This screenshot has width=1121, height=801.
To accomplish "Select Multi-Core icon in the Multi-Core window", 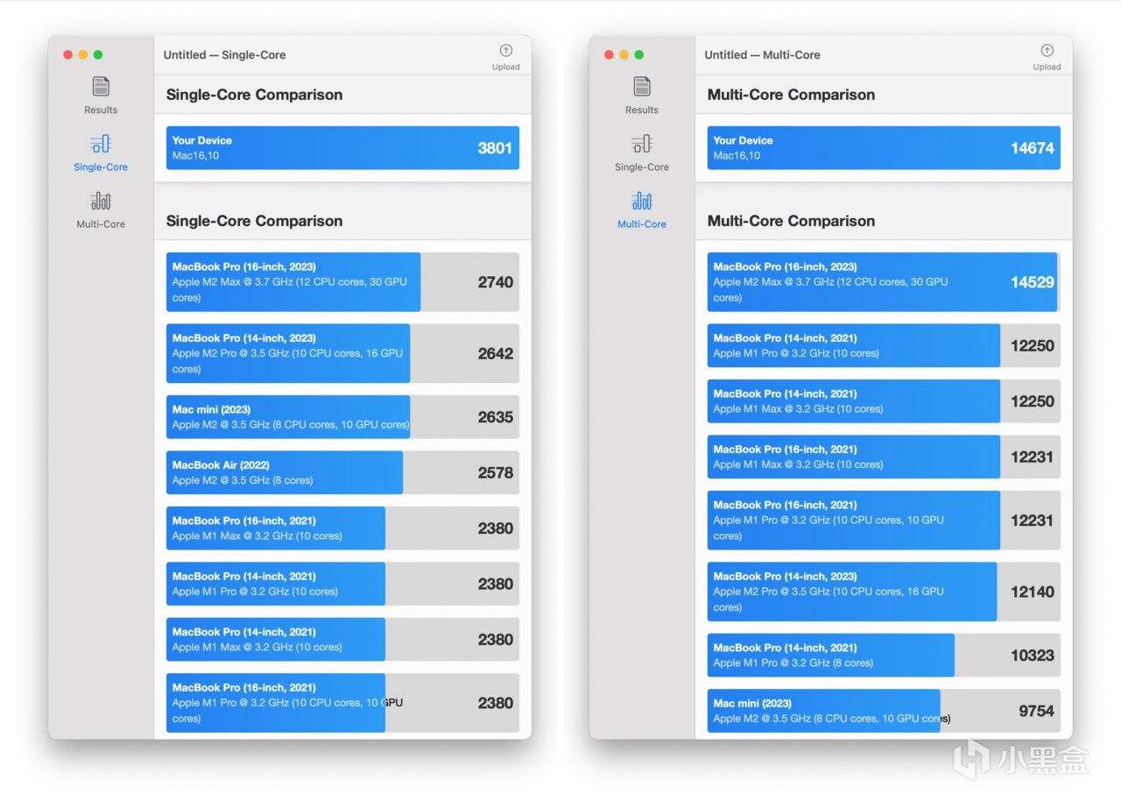I will coord(642,202).
